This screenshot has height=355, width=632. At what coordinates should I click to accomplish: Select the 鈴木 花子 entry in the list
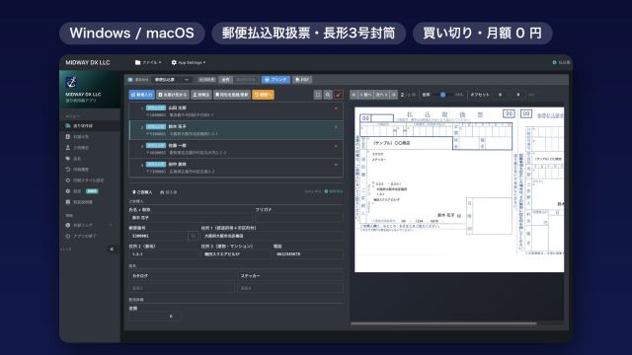236,130
